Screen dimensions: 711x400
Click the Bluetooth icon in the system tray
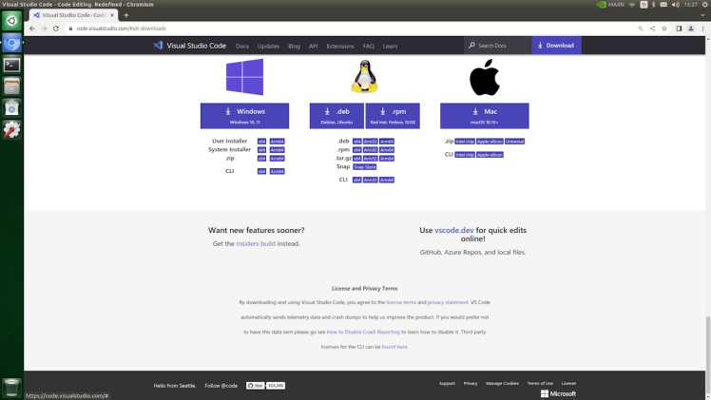click(x=653, y=5)
